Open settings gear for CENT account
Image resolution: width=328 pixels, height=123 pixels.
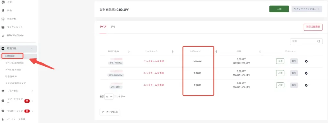pos(306,85)
